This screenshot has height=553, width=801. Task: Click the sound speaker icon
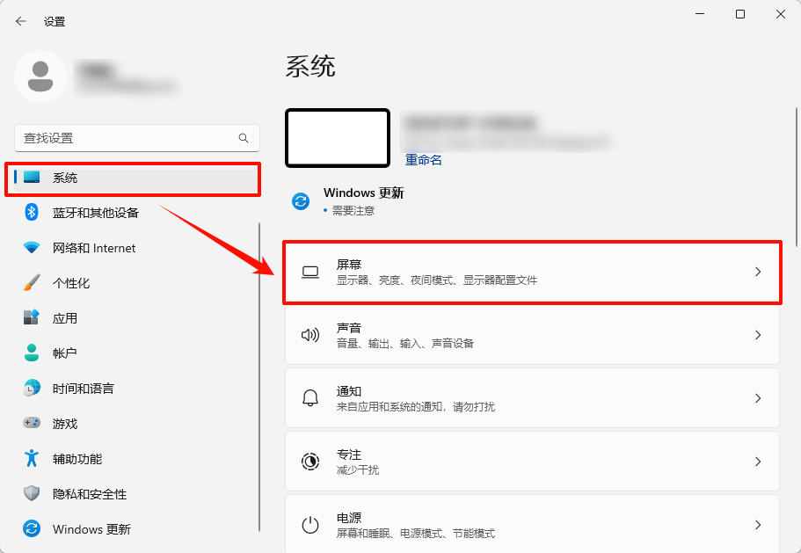tap(309, 335)
